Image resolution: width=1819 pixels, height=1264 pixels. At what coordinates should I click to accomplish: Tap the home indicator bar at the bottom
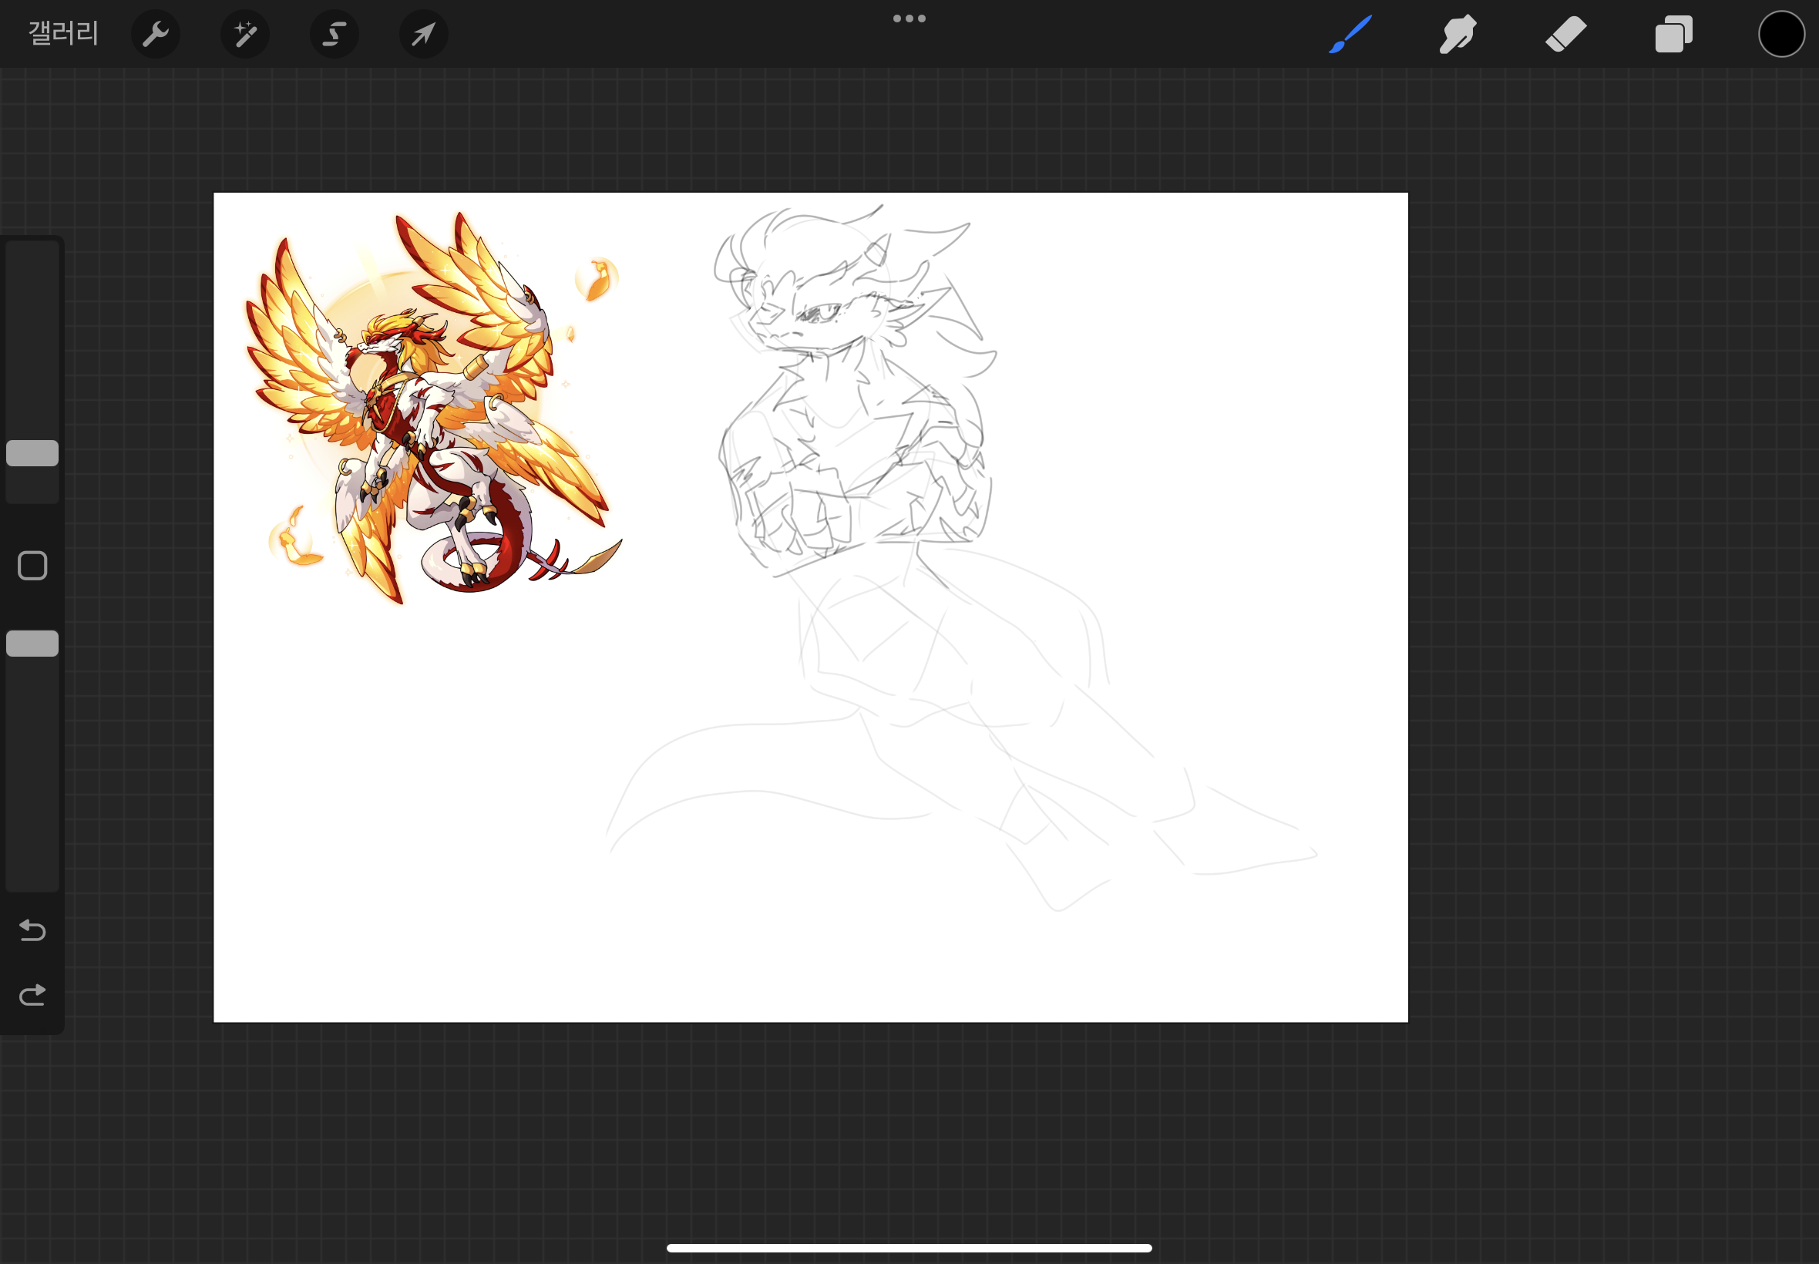[909, 1248]
